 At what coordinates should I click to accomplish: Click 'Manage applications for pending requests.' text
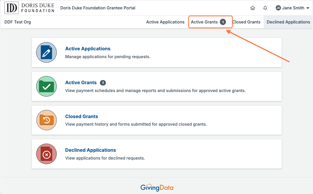coord(108,57)
